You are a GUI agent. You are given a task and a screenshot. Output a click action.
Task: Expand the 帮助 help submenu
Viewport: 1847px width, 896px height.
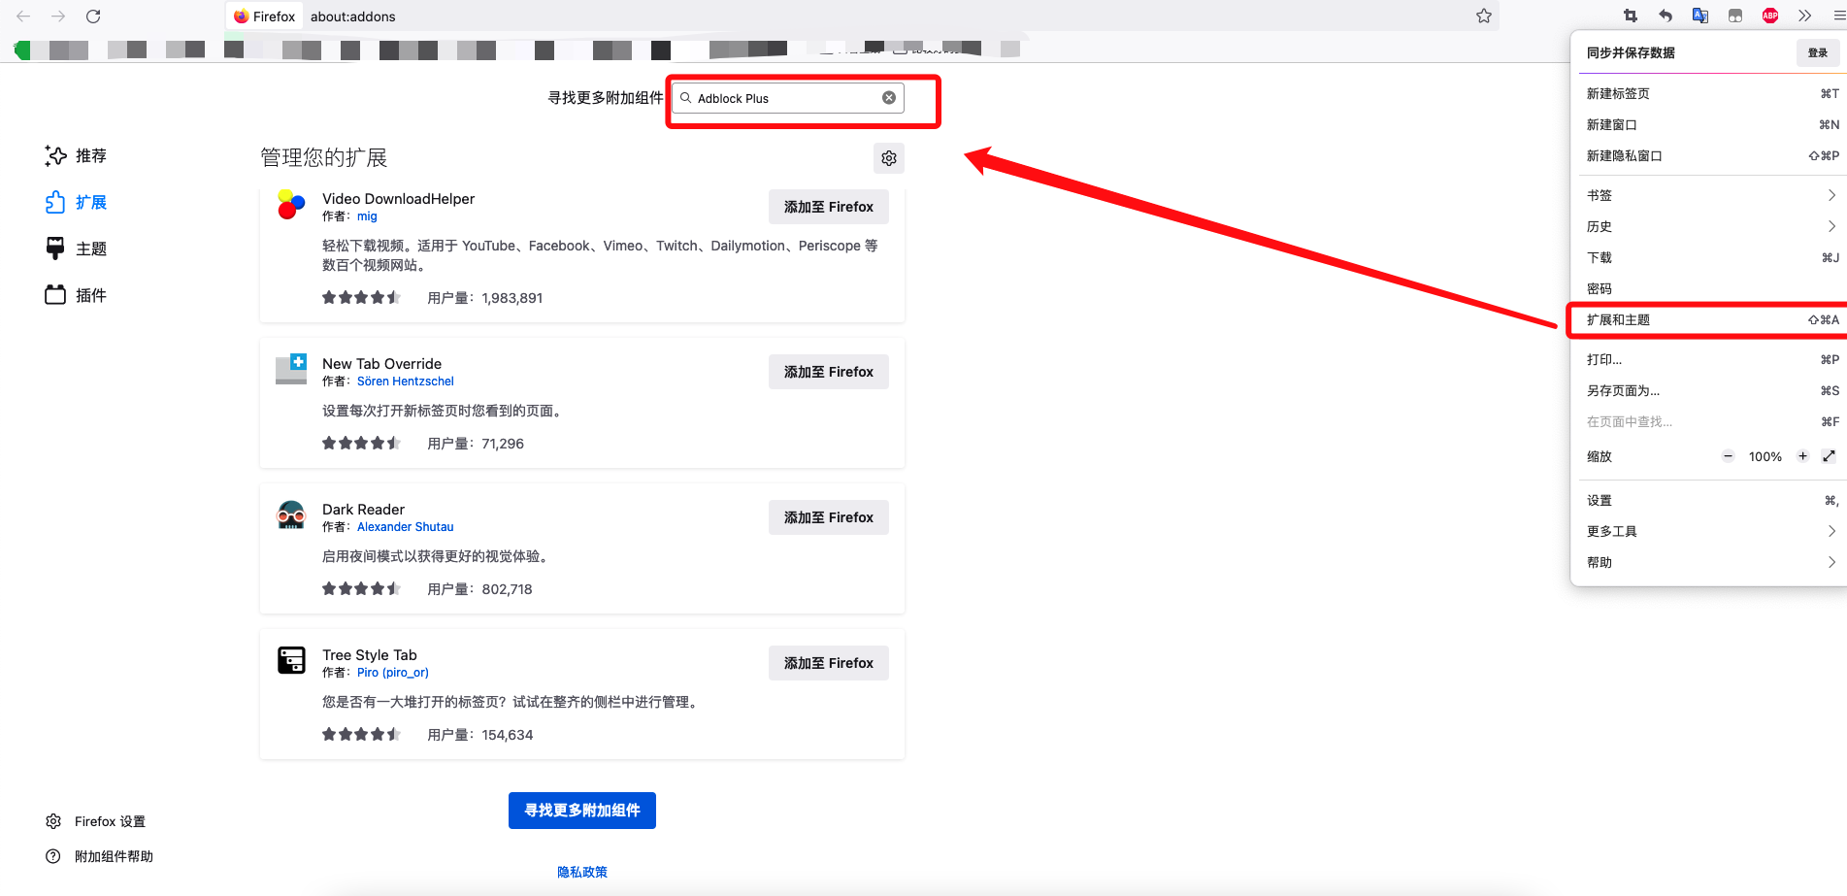(1712, 562)
